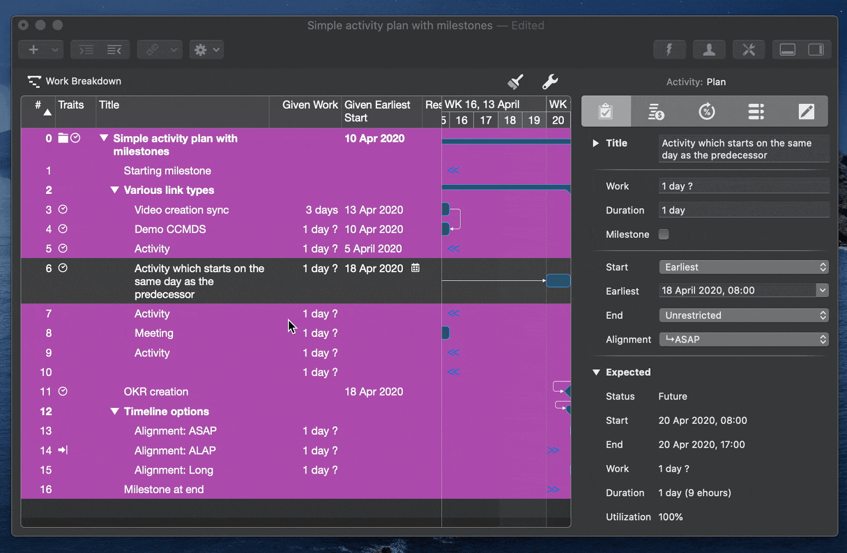Image resolution: width=847 pixels, height=553 pixels.
Task: Click the clock trait icon for Demo CCMDS
Action: (63, 229)
